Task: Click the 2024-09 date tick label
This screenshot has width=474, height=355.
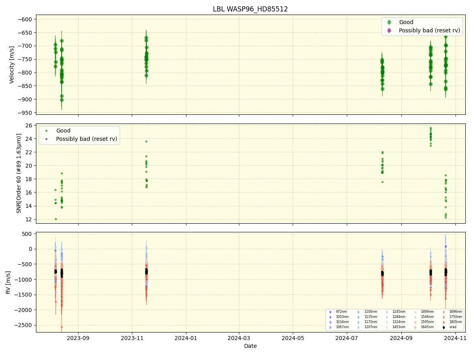Action: tap(401, 338)
